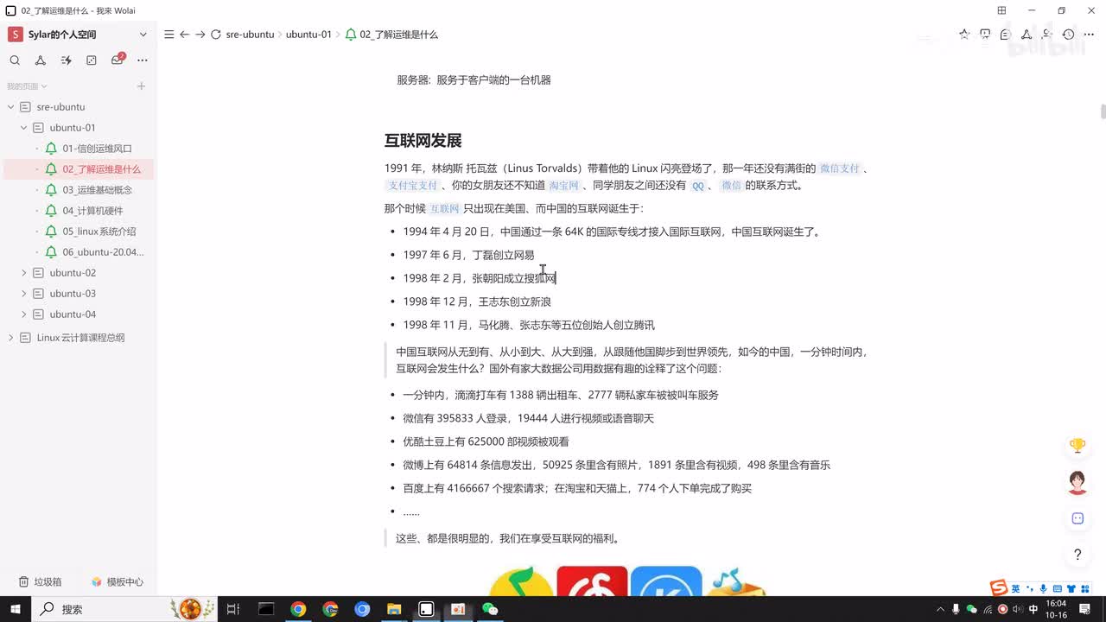Go forward with the right arrow
Image resolution: width=1106 pixels, height=622 pixels.
(x=200, y=35)
